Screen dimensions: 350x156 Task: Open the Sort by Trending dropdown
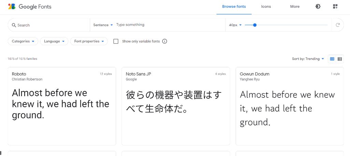[x=308, y=59]
